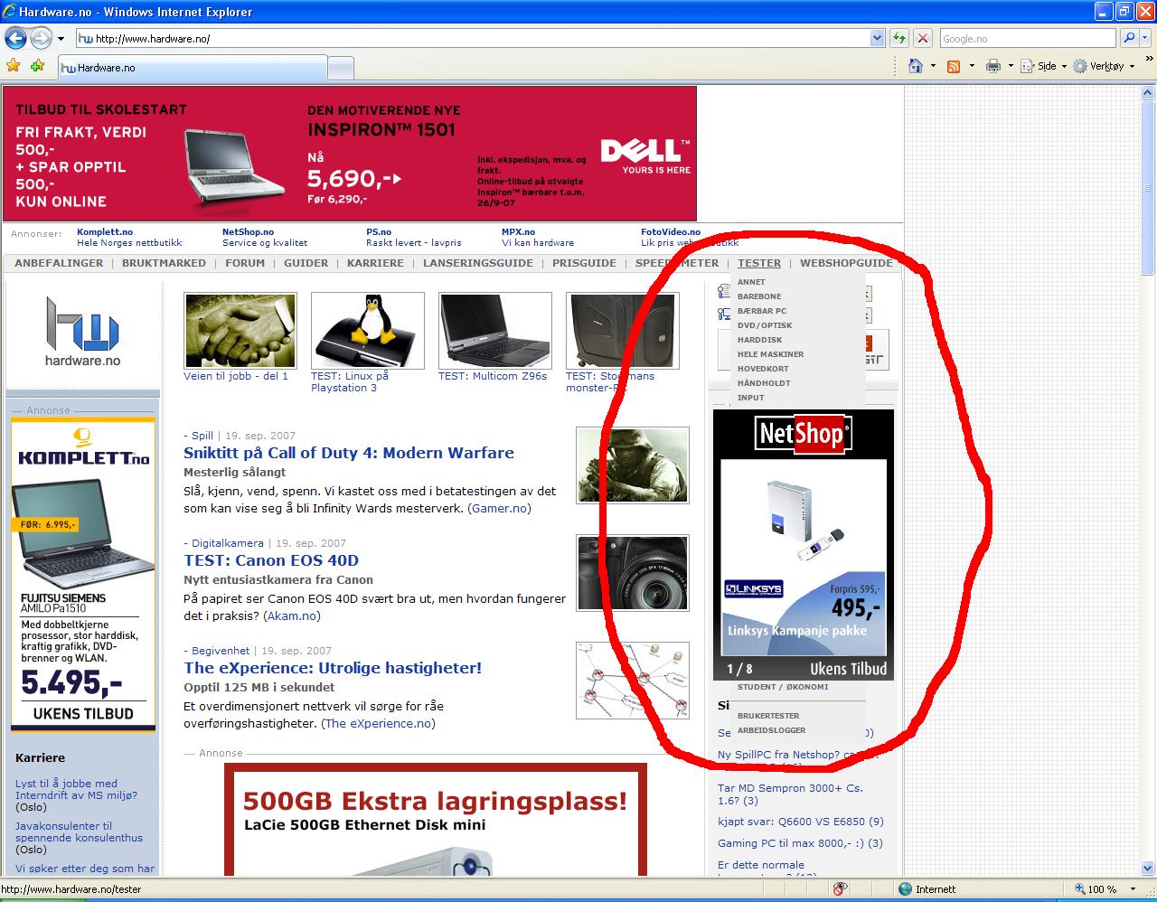This screenshot has width=1157, height=902.
Task: Open the FORUM menu item
Action: (x=245, y=263)
